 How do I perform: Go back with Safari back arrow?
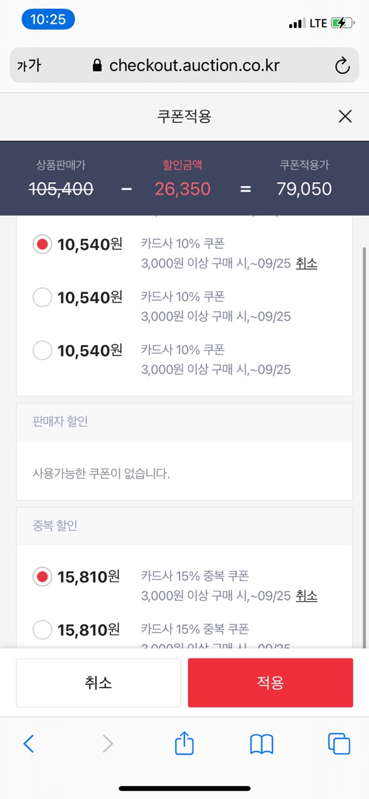pyautogui.click(x=29, y=743)
